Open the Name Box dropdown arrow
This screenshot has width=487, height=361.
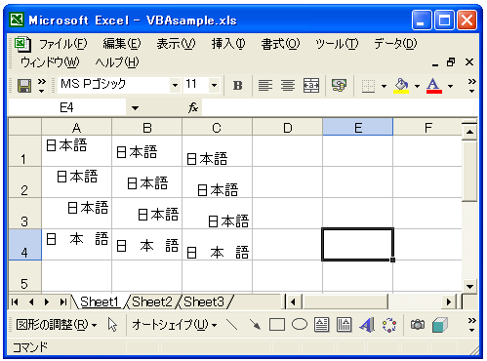[x=135, y=107]
